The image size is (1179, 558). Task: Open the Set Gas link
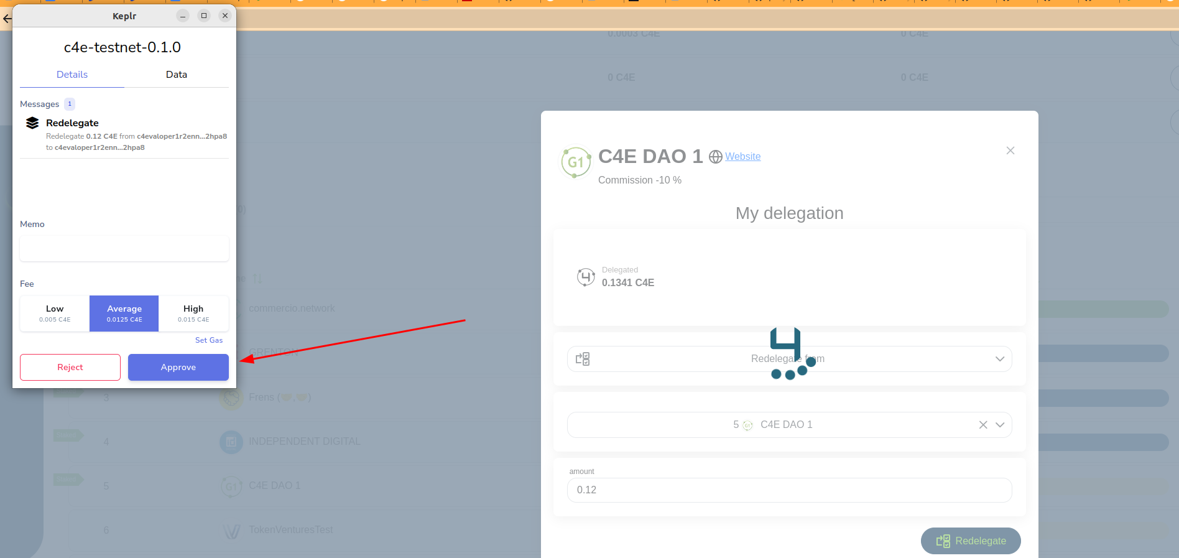click(209, 340)
